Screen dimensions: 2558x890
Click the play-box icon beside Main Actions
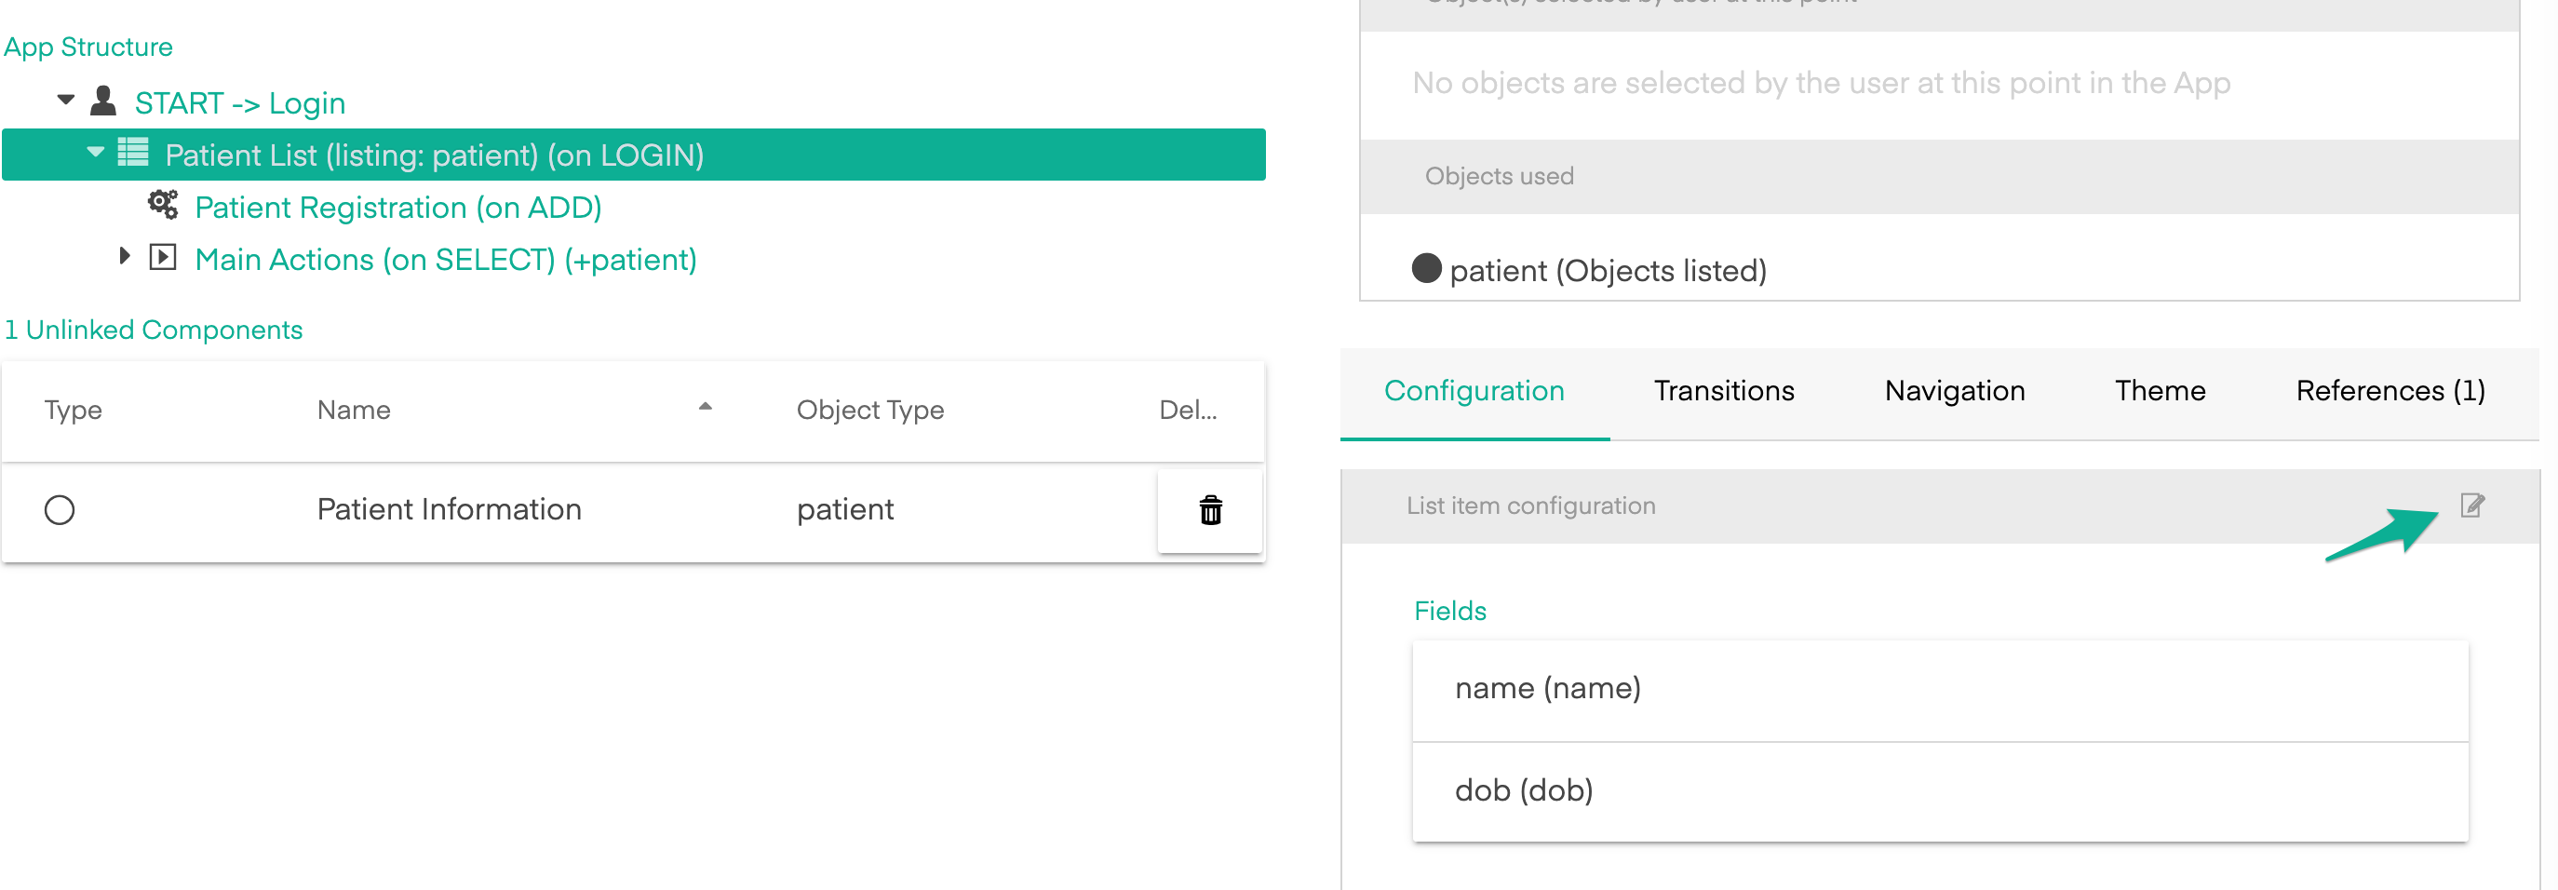click(x=163, y=257)
